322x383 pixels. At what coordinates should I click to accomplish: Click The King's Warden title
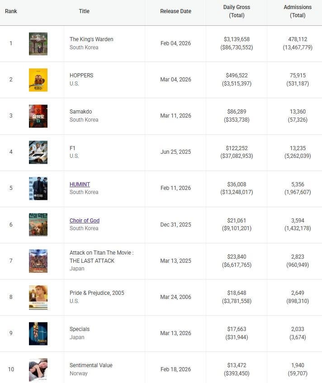91,39
